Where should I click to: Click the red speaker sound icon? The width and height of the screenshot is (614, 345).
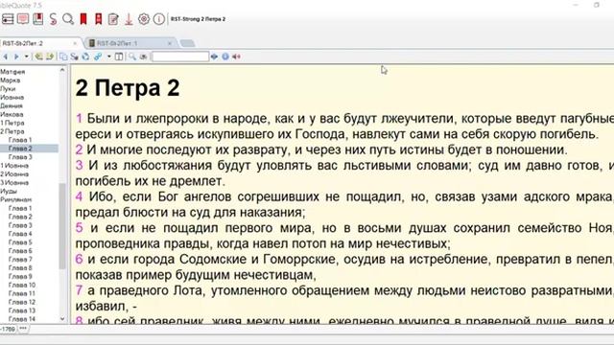[x=236, y=57]
